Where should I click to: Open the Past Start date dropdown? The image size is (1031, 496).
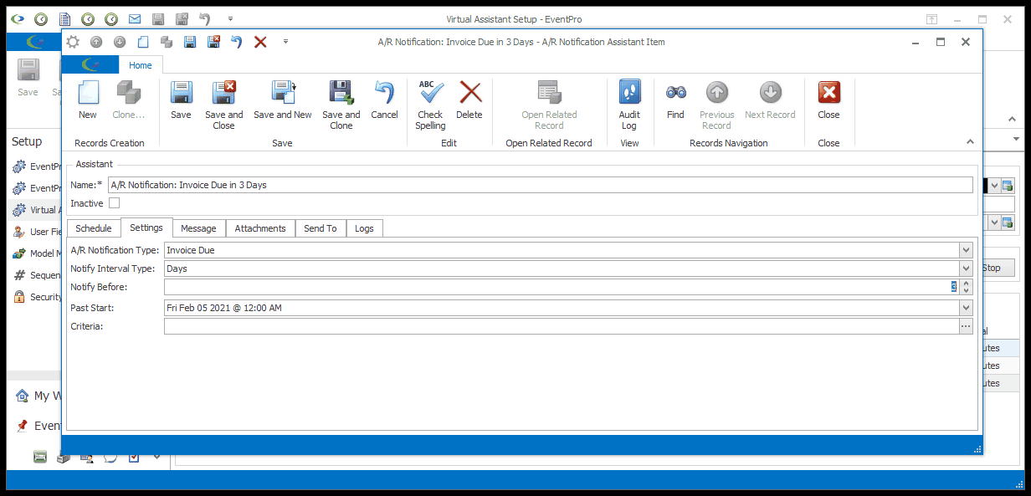967,308
